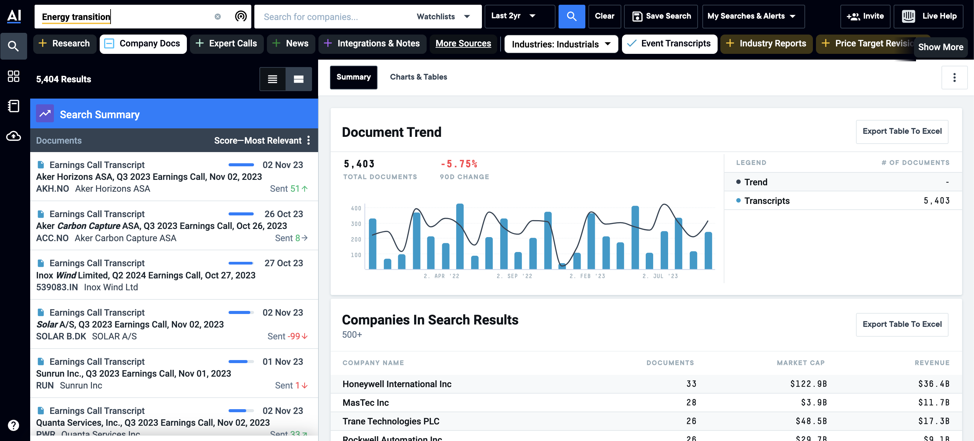Toggle the Trend legend series

(x=752, y=182)
